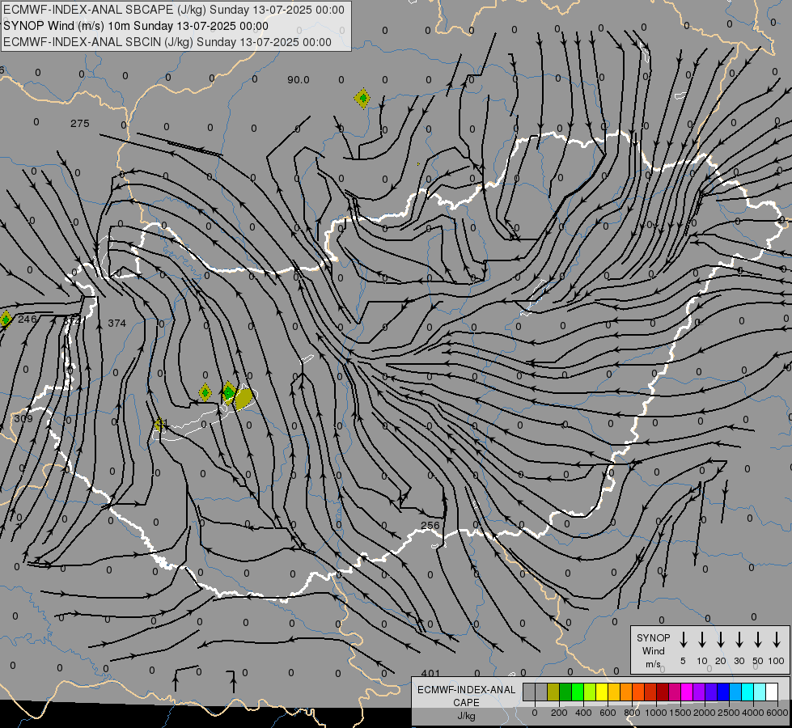Click the CAPE legend's 200 tick label
This screenshot has height=728, width=792.
(x=559, y=713)
